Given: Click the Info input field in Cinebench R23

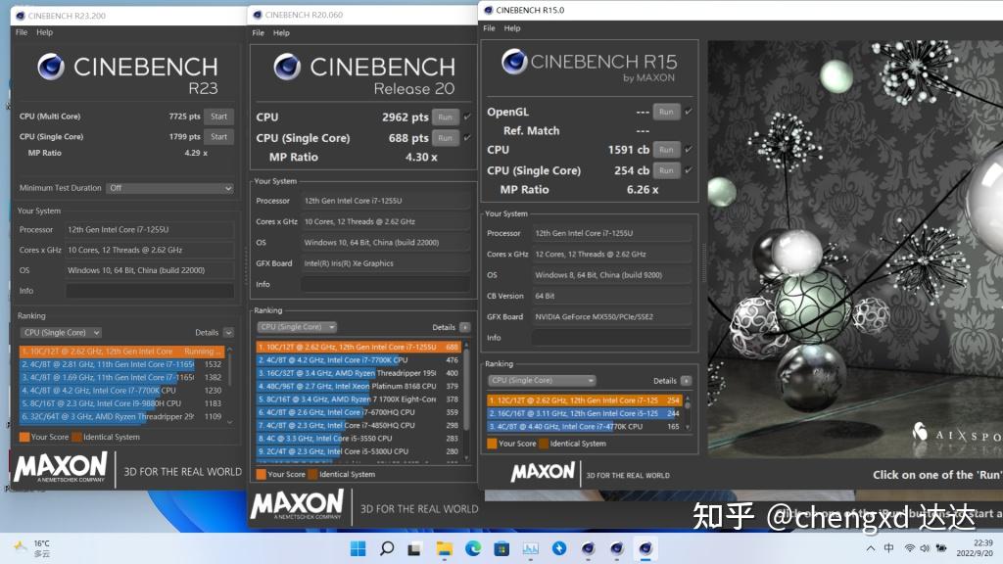Looking at the screenshot, I should tap(149, 289).
